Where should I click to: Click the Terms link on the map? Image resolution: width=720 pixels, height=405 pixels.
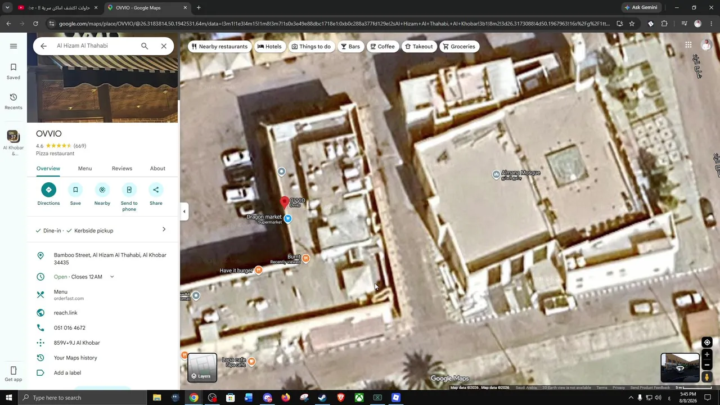[602, 388]
